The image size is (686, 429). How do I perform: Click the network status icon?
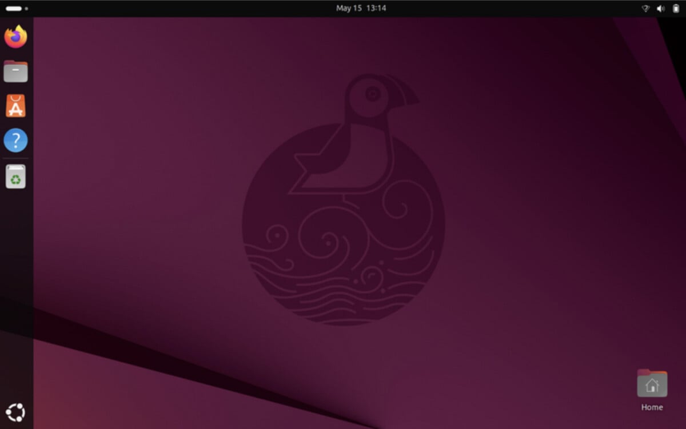pos(645,9)
